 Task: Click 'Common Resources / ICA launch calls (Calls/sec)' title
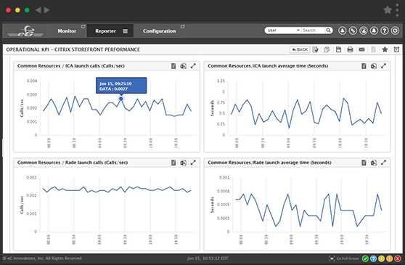71,66
